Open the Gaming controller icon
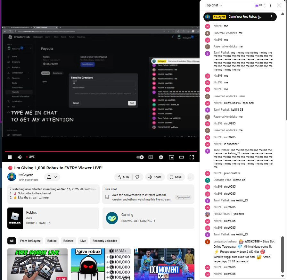 pyautogui.click(x=112, y=218)
